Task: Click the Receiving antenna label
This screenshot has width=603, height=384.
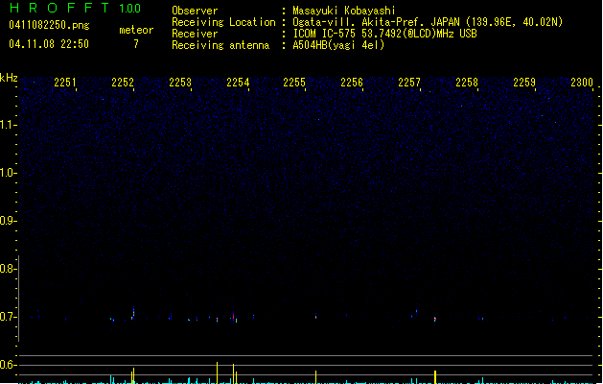Action: (x=220, y=45)
